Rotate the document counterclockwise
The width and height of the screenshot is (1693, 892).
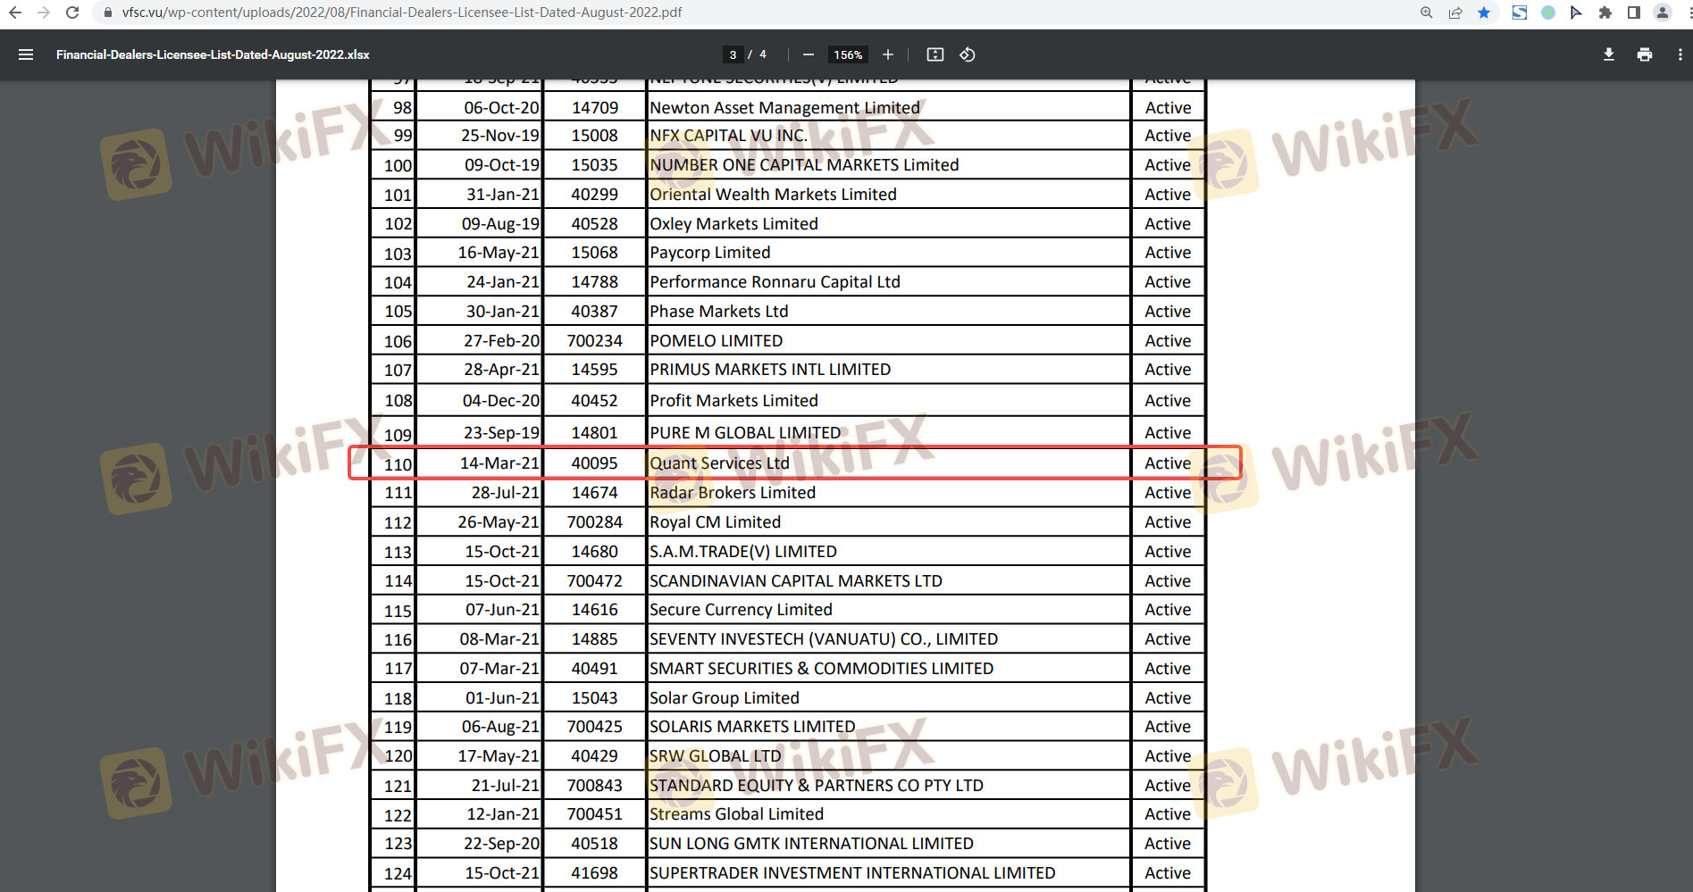pyautogui.click(x=967, y=54)
